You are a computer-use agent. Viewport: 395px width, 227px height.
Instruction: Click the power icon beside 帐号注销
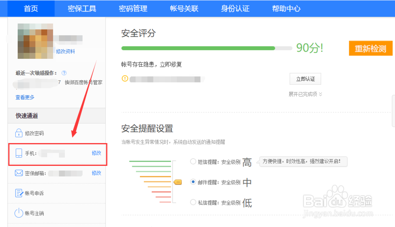(19, 213)
